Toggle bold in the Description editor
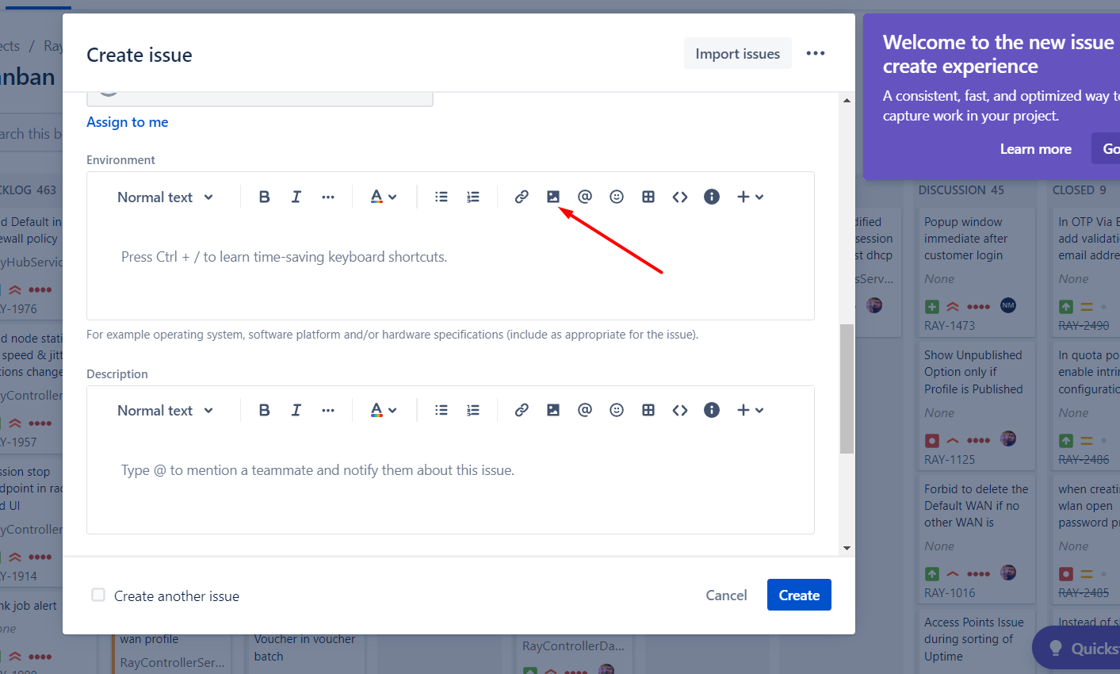The height and width of the screenshot is (674, 1120). pyautogui.click(x=265, y=410)
